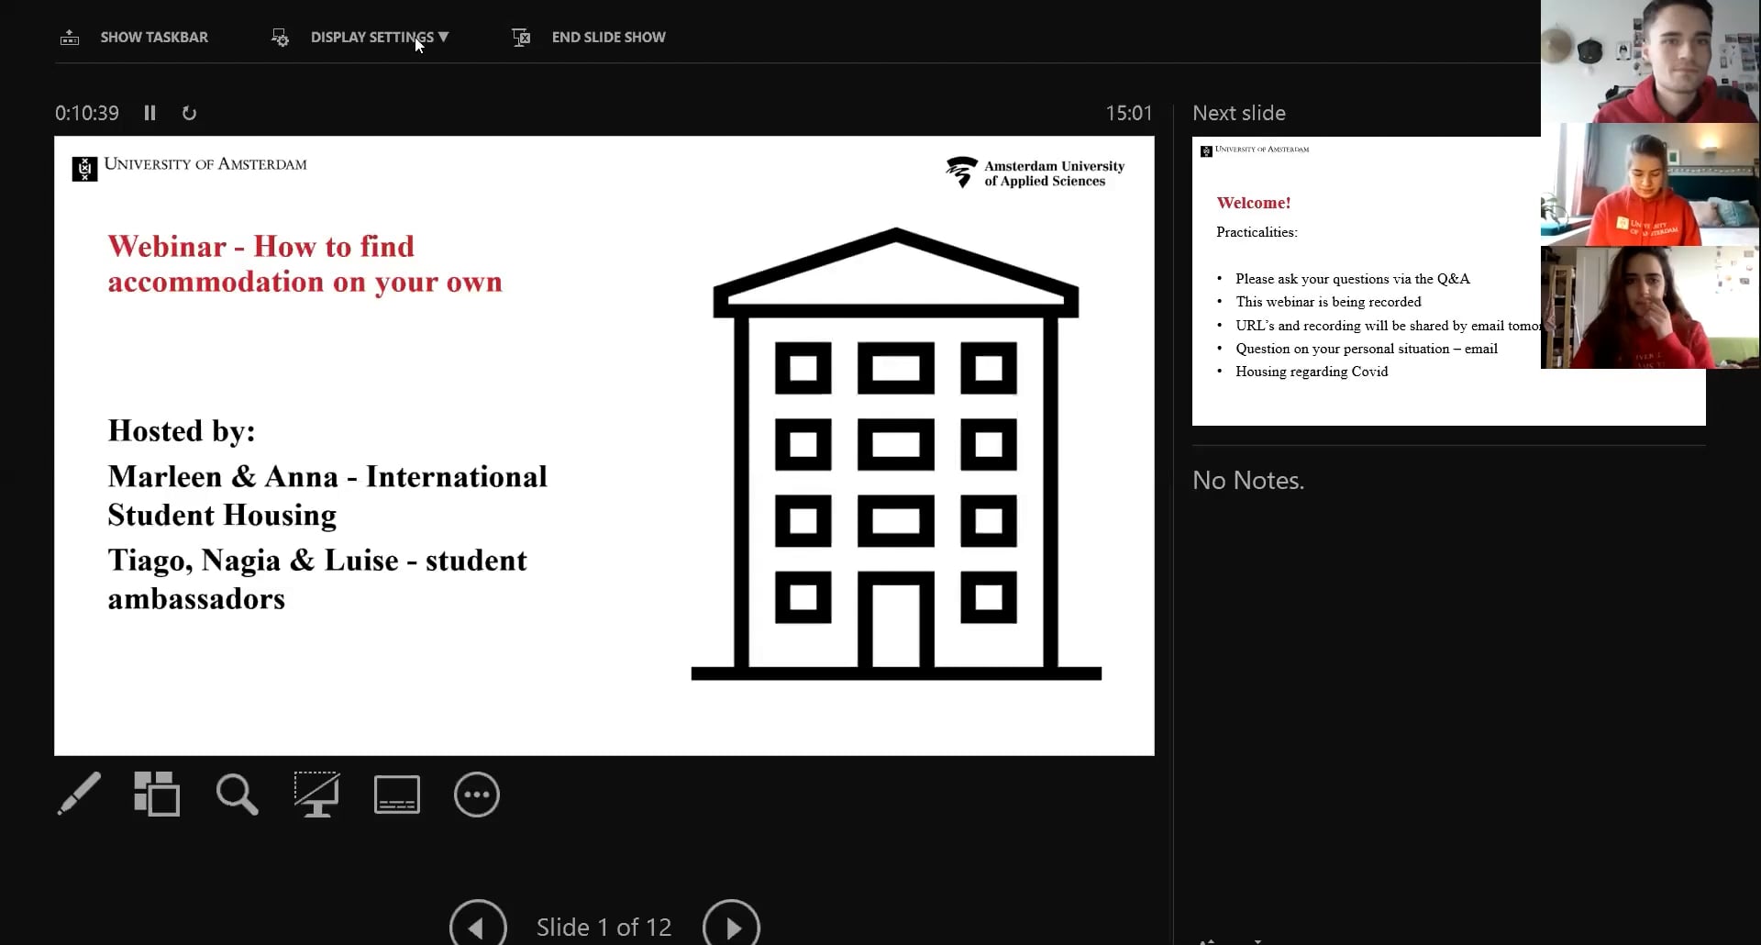1761x945 pixels.
Task: Click the End Slide Show icon
Action: pyautogui.click(x=520, y=38)
